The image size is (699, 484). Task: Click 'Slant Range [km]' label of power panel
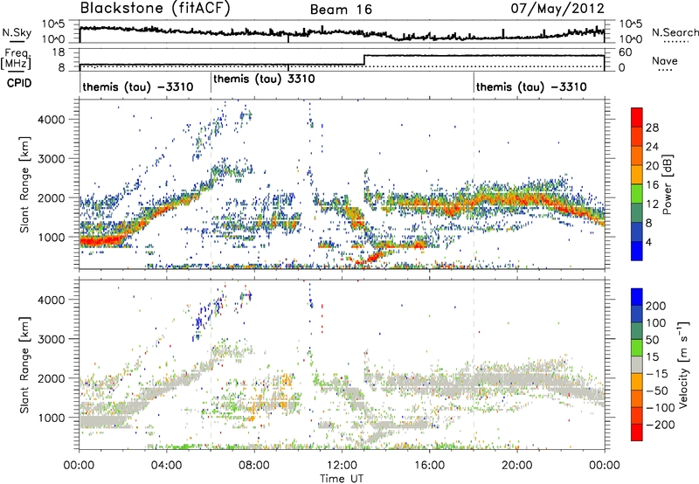pyautogui.click(x=24, y=184)
